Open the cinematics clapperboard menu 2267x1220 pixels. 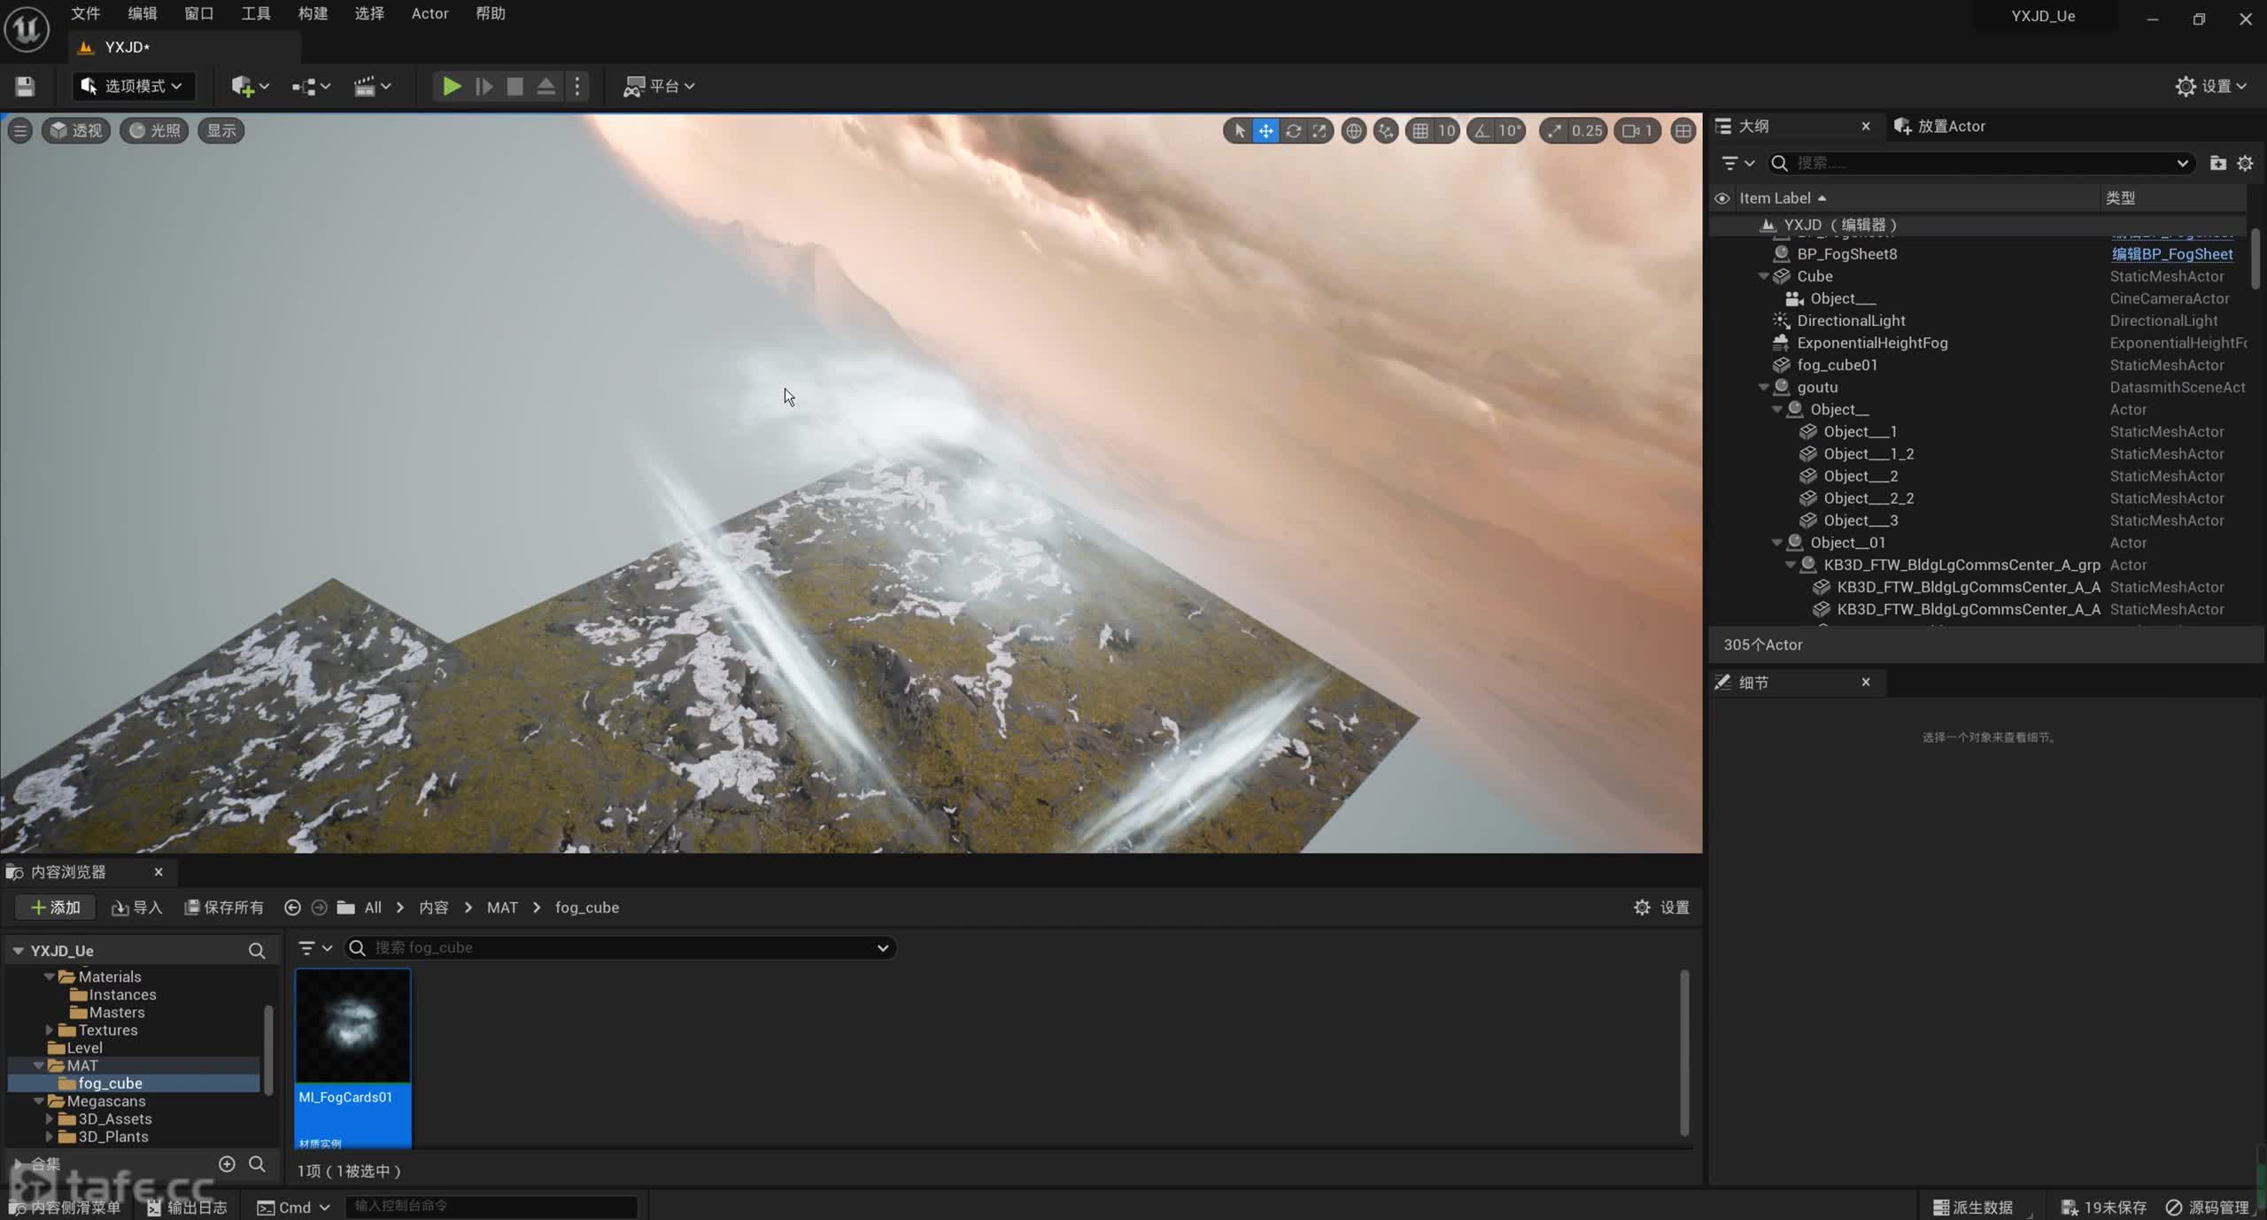click(x=372, y=86)
